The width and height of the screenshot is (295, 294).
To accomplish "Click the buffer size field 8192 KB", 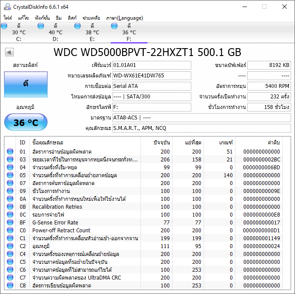I will (269, 65).
